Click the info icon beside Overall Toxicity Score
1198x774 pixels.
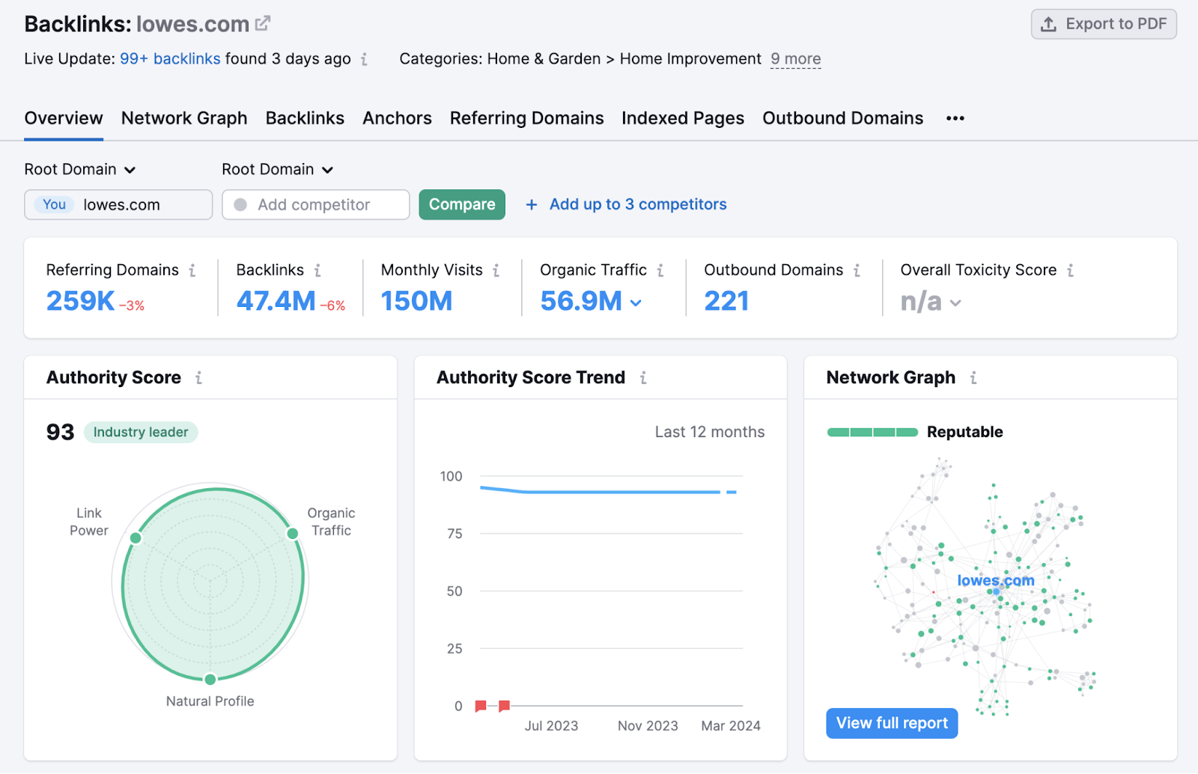pos(1071,270)
